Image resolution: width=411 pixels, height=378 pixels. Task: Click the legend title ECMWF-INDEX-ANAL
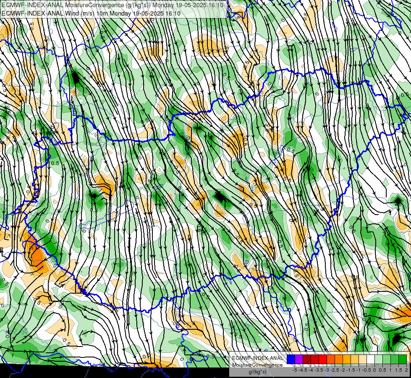pos(257,358)
